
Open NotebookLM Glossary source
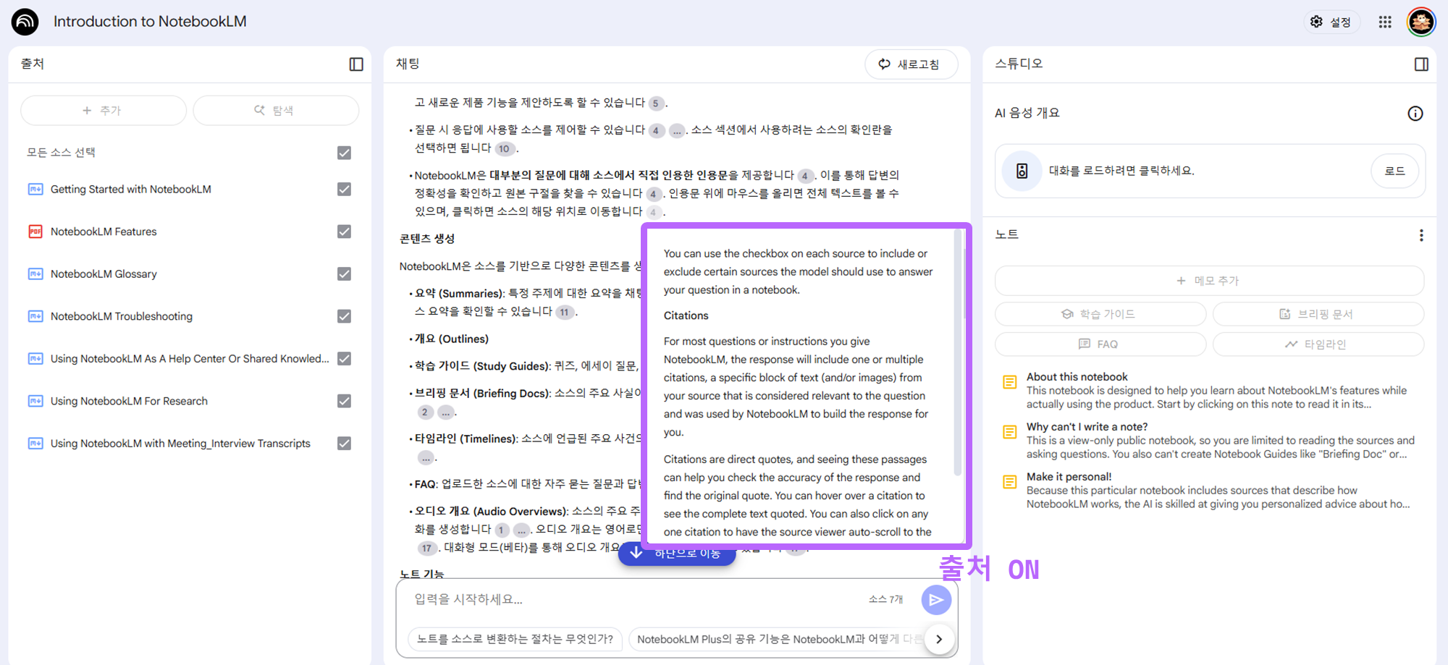coord(104,274)
